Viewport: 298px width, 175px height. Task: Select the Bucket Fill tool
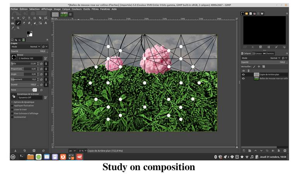click(x=12, y=23)
